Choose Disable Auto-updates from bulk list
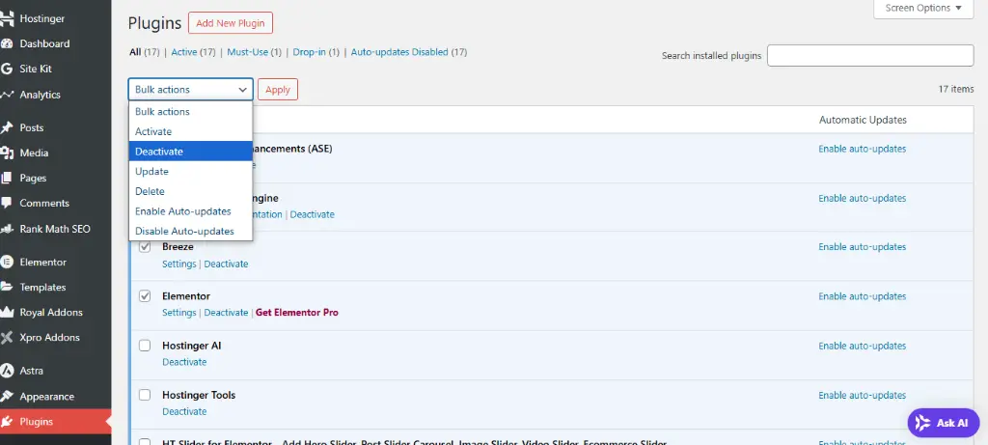The height and width of the screenshot is (445, 988). [190, 231]
